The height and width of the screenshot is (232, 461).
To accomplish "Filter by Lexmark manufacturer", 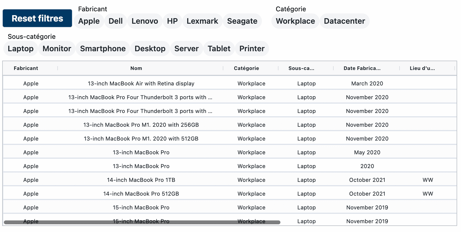I will point(202,21).
